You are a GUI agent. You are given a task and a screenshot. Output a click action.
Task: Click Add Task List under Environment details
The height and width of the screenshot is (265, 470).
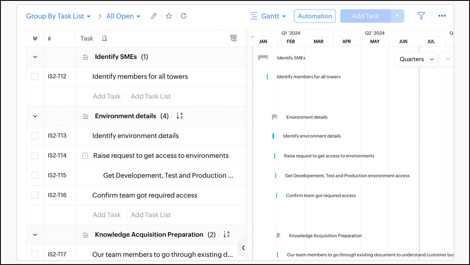click(151, 215)
